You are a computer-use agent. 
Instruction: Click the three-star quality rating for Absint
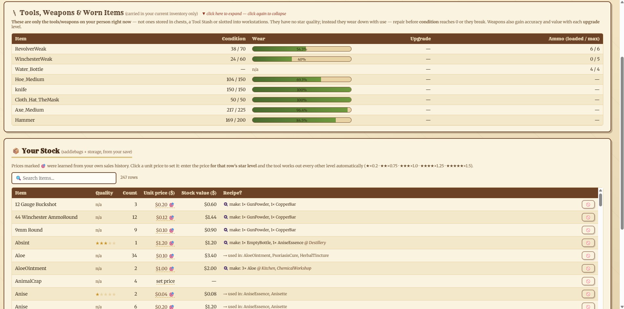click(x=106, y=243)
